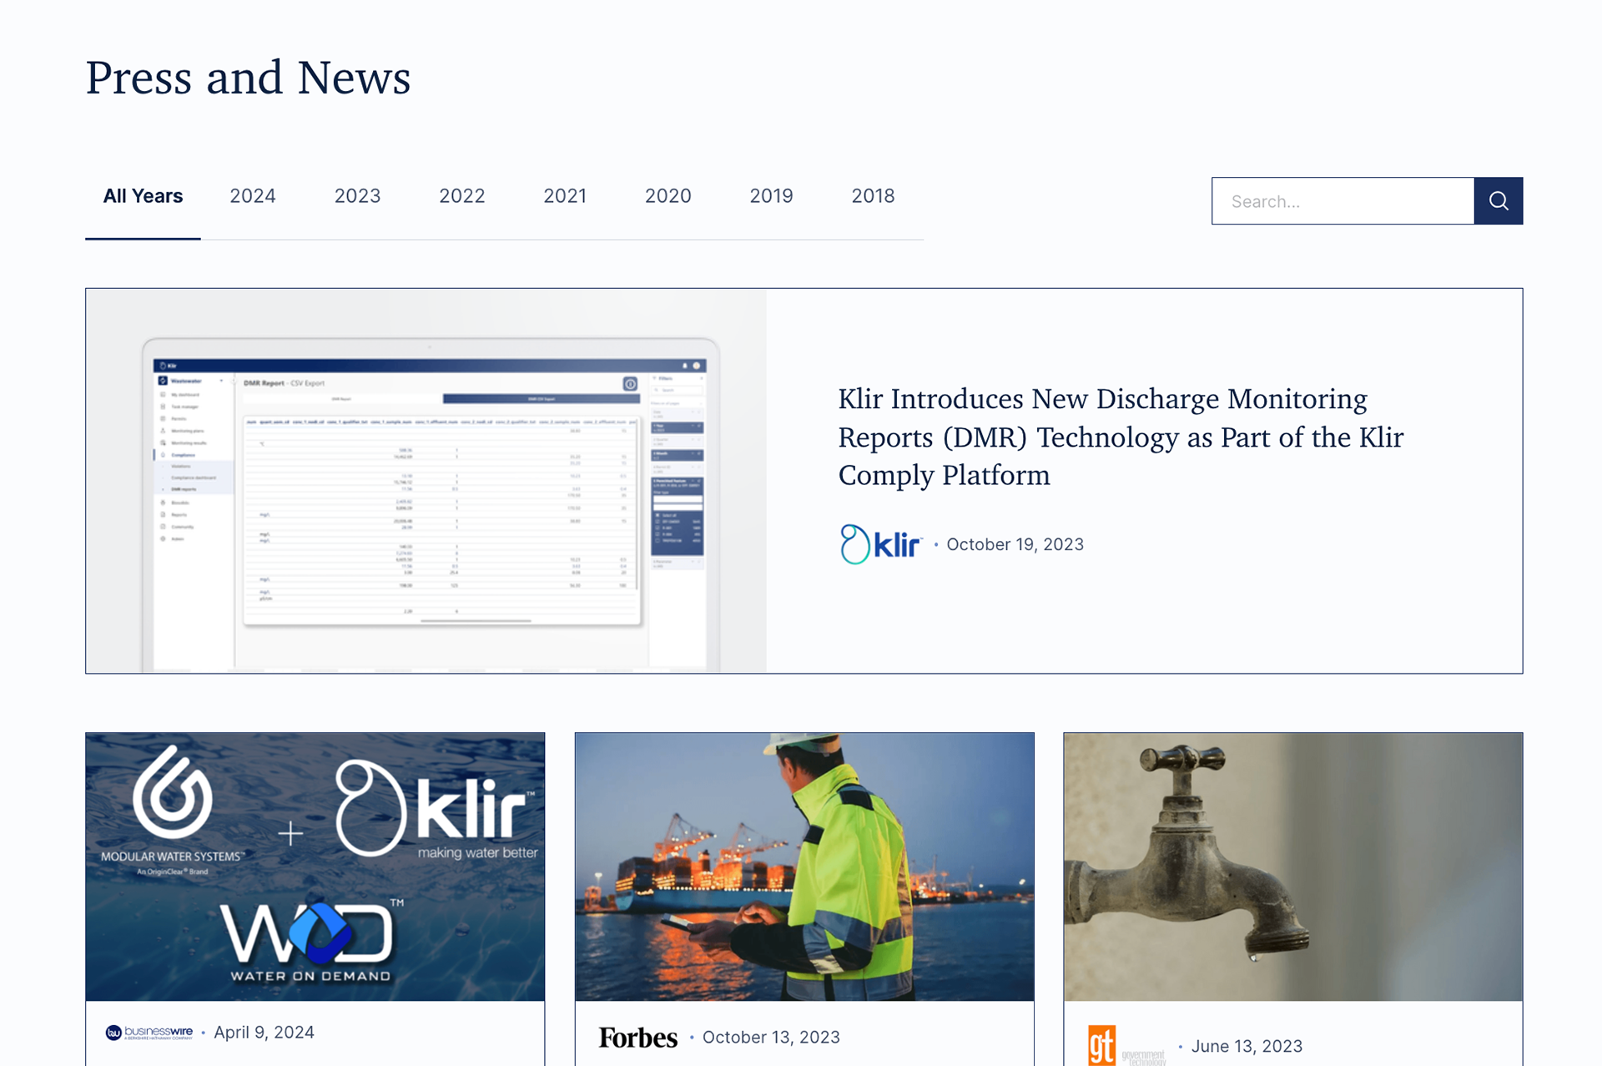The height and width of the screenshot is (1066, 1602).
Task: Click the October 13, 2023 date
Action: coord(771,1038)
